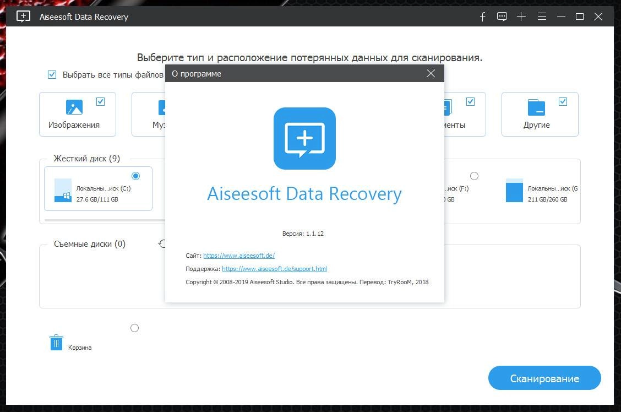
Task: Select the local disk C: radio button
Action: pyautogui.click(x=136, y=176)
